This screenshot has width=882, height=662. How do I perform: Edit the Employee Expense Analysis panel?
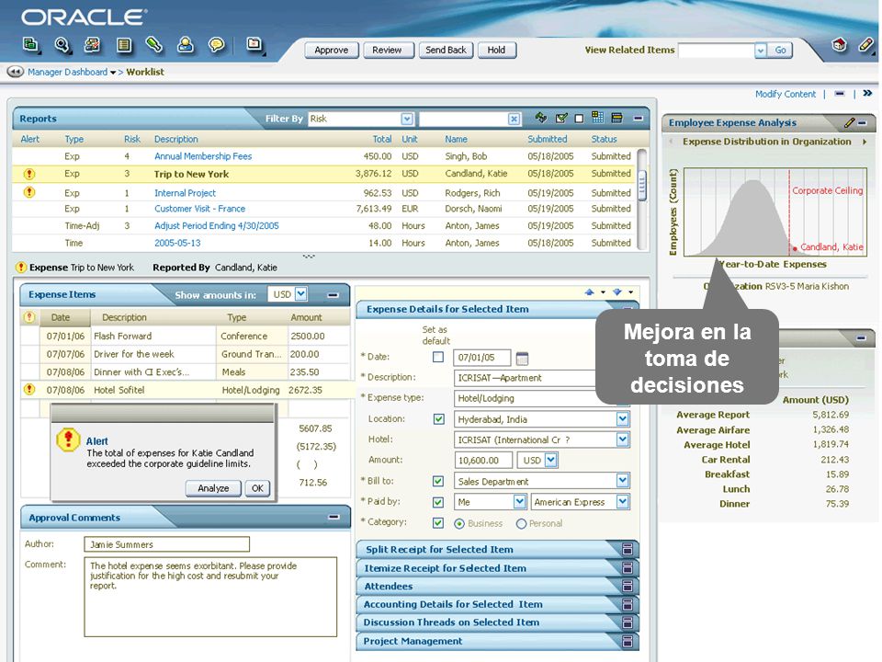click(x=849, y=122)
